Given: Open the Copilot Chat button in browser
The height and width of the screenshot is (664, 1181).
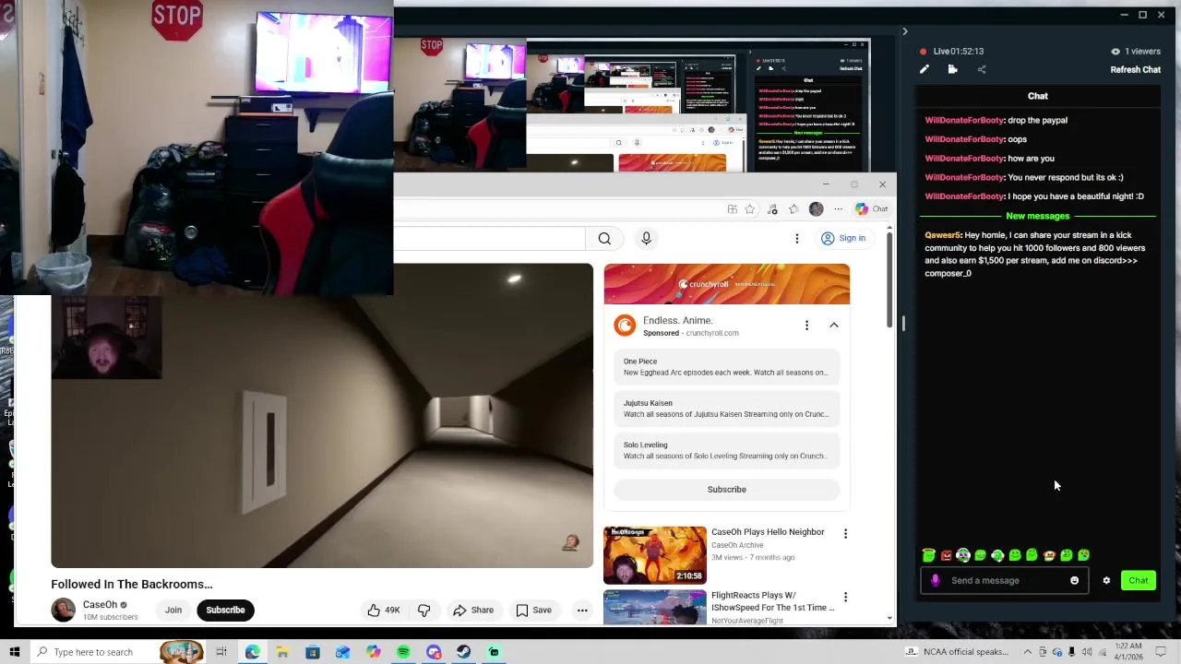Looking at the screenshot, I should coord(871,209).
